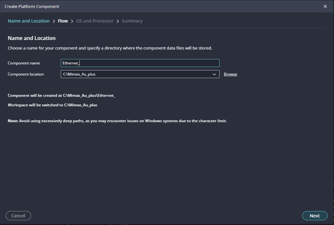Screen dimensions: 334x225
Task: Click in the Component name text field
Action: point(140,63)
